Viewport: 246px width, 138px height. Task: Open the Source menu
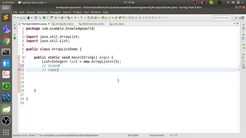pyautogui.click(x=31, y=12)
